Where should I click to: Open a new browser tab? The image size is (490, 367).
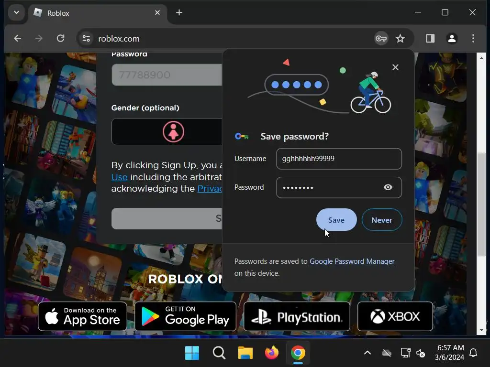click(179, 13)
